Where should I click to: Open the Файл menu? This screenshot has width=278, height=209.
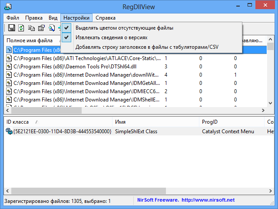[13, 18]
